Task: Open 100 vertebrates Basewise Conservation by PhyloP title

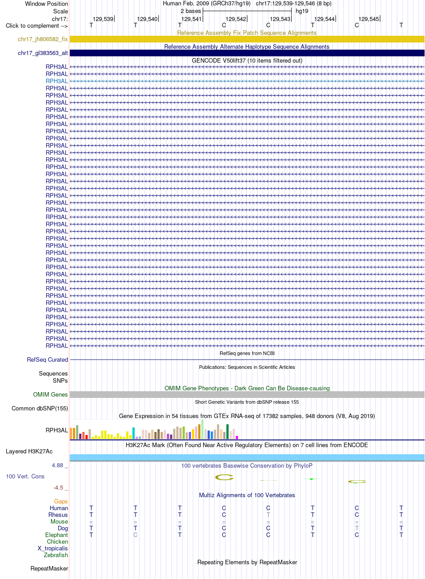Action: pyautogui.click(x=247, y=466)
